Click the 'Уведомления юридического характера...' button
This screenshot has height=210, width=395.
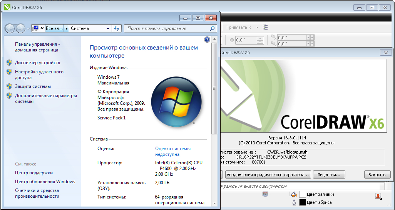point(268,175)
